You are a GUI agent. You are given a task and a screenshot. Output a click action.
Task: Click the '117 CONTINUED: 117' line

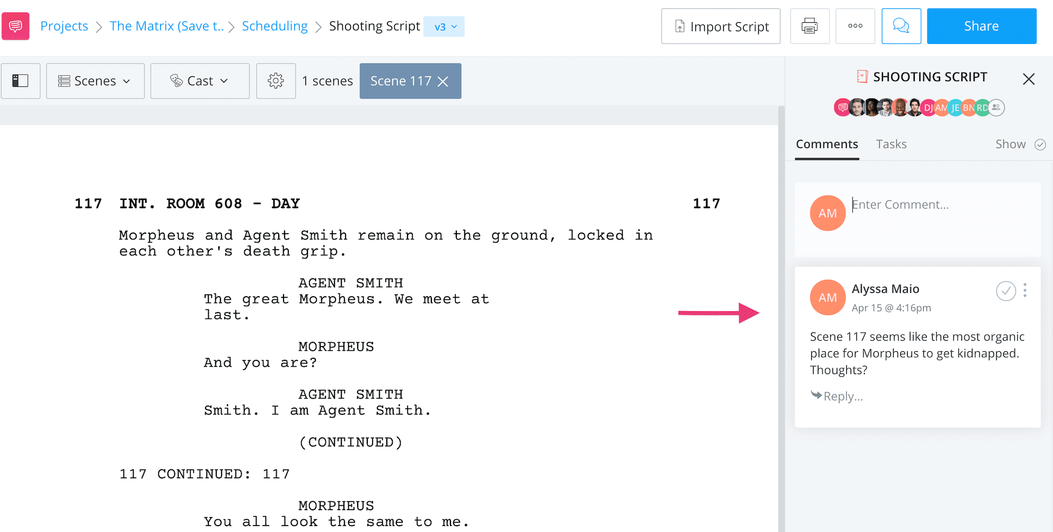click(x=205, y=474)
